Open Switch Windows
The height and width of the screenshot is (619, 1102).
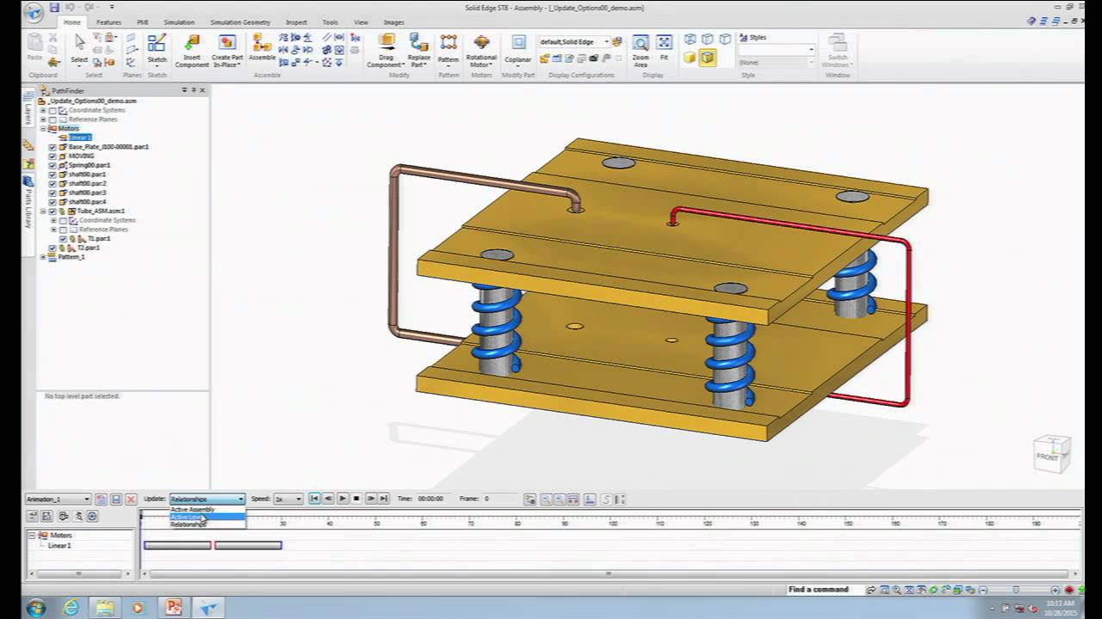pos(837,52)
